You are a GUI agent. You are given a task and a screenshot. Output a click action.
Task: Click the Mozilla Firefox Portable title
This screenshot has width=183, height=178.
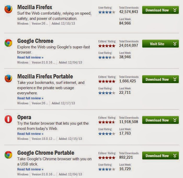[x=45, y=76]
